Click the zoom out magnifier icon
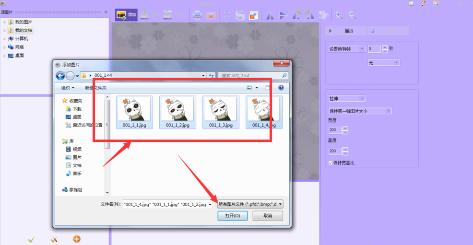This screenshot has width=473, height=245. point(352,15)
